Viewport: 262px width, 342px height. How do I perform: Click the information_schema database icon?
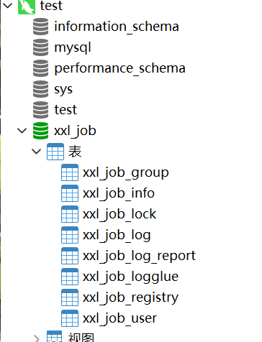pos(40,27)
